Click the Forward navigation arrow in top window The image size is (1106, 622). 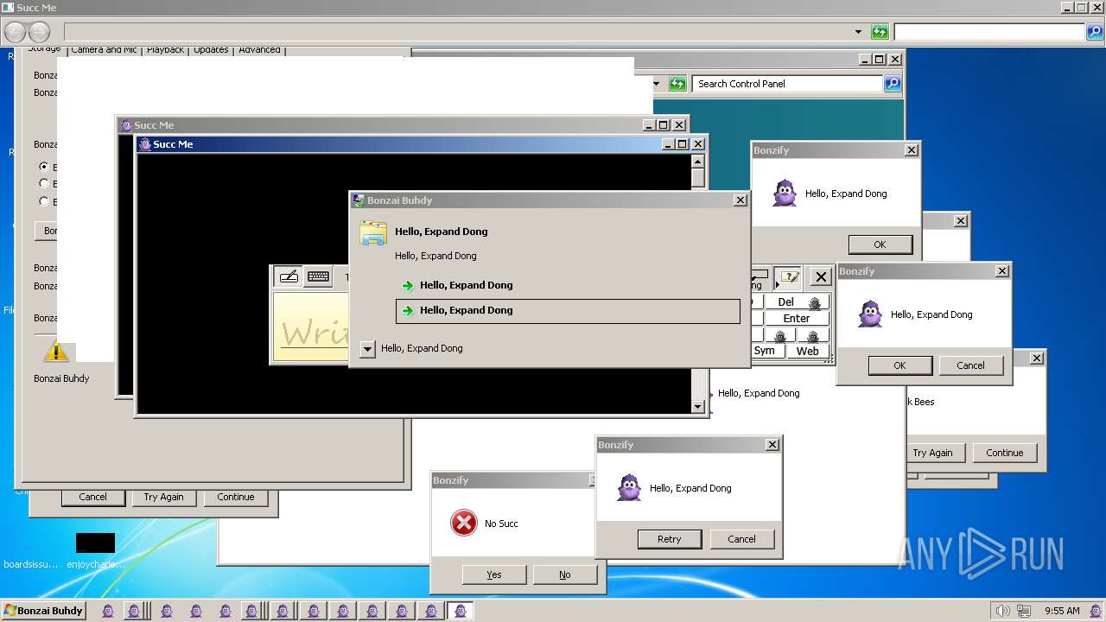[x=40, y=33]
